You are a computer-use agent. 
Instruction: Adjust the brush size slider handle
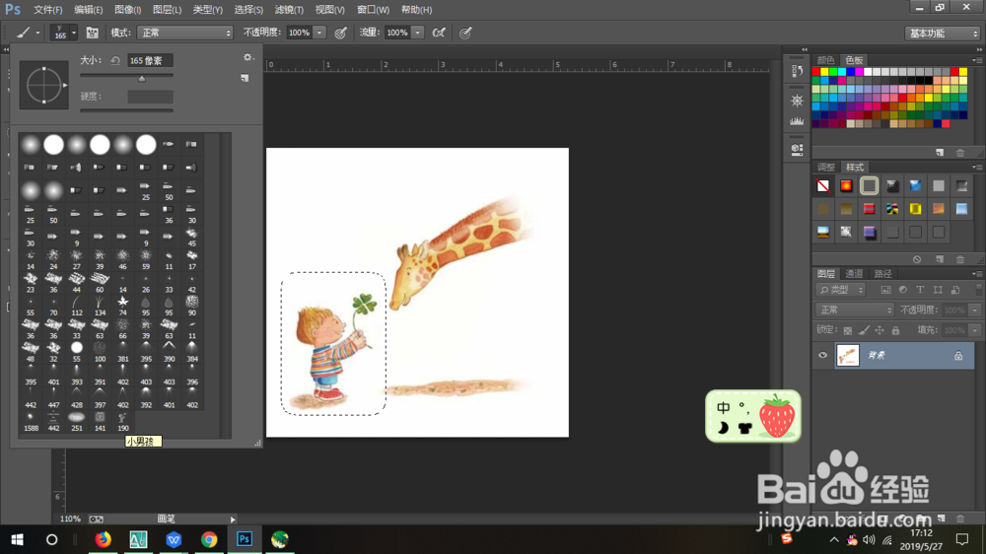(x=142, y=78)
